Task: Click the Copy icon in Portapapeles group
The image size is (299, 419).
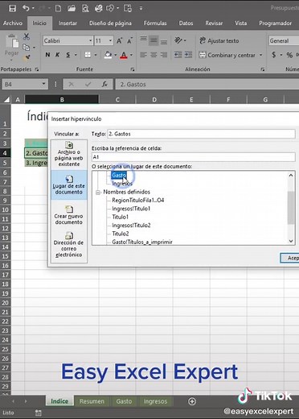Action: (26, 48)
